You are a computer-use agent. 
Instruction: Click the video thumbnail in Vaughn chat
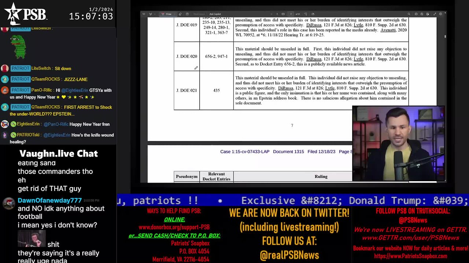pos(32,239)
